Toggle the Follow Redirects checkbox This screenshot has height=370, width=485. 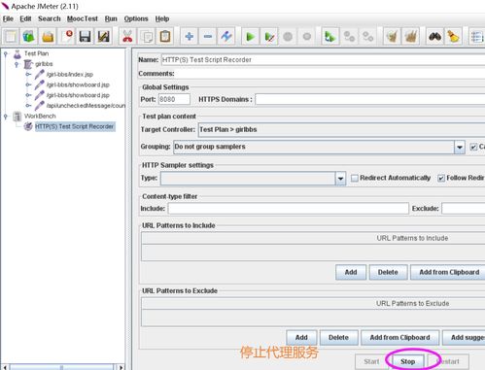point(441,178)
